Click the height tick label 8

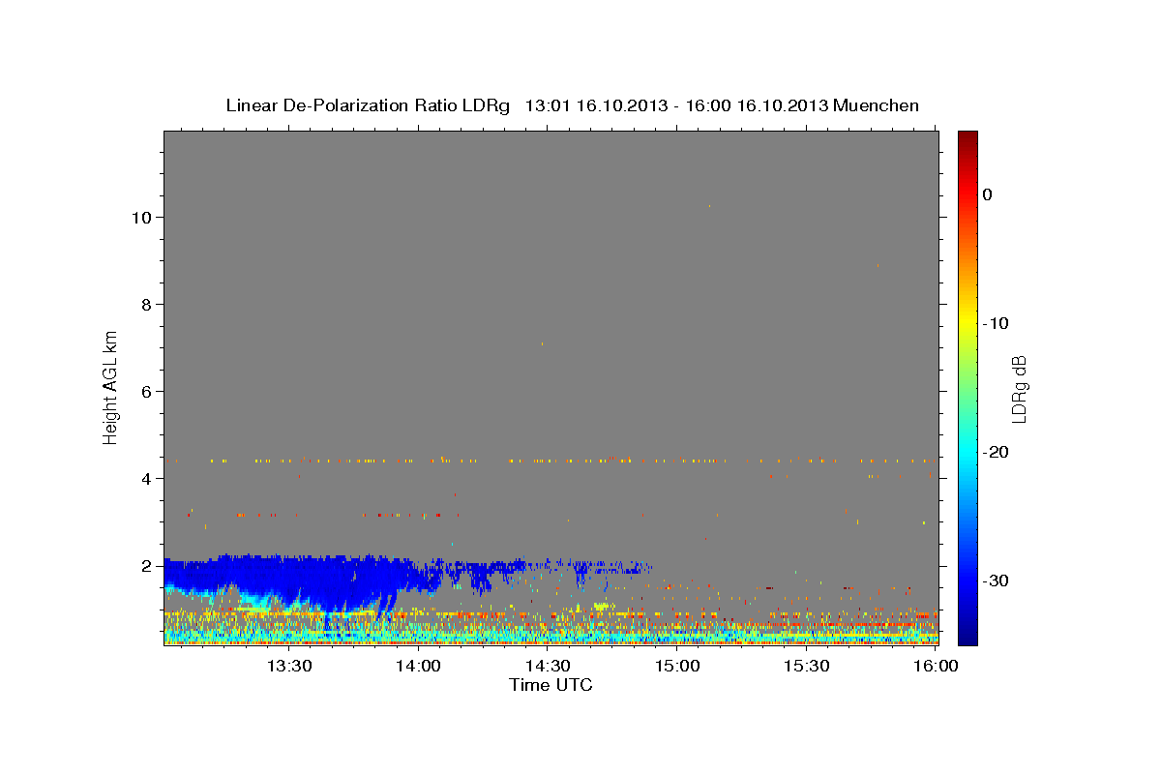146,304
